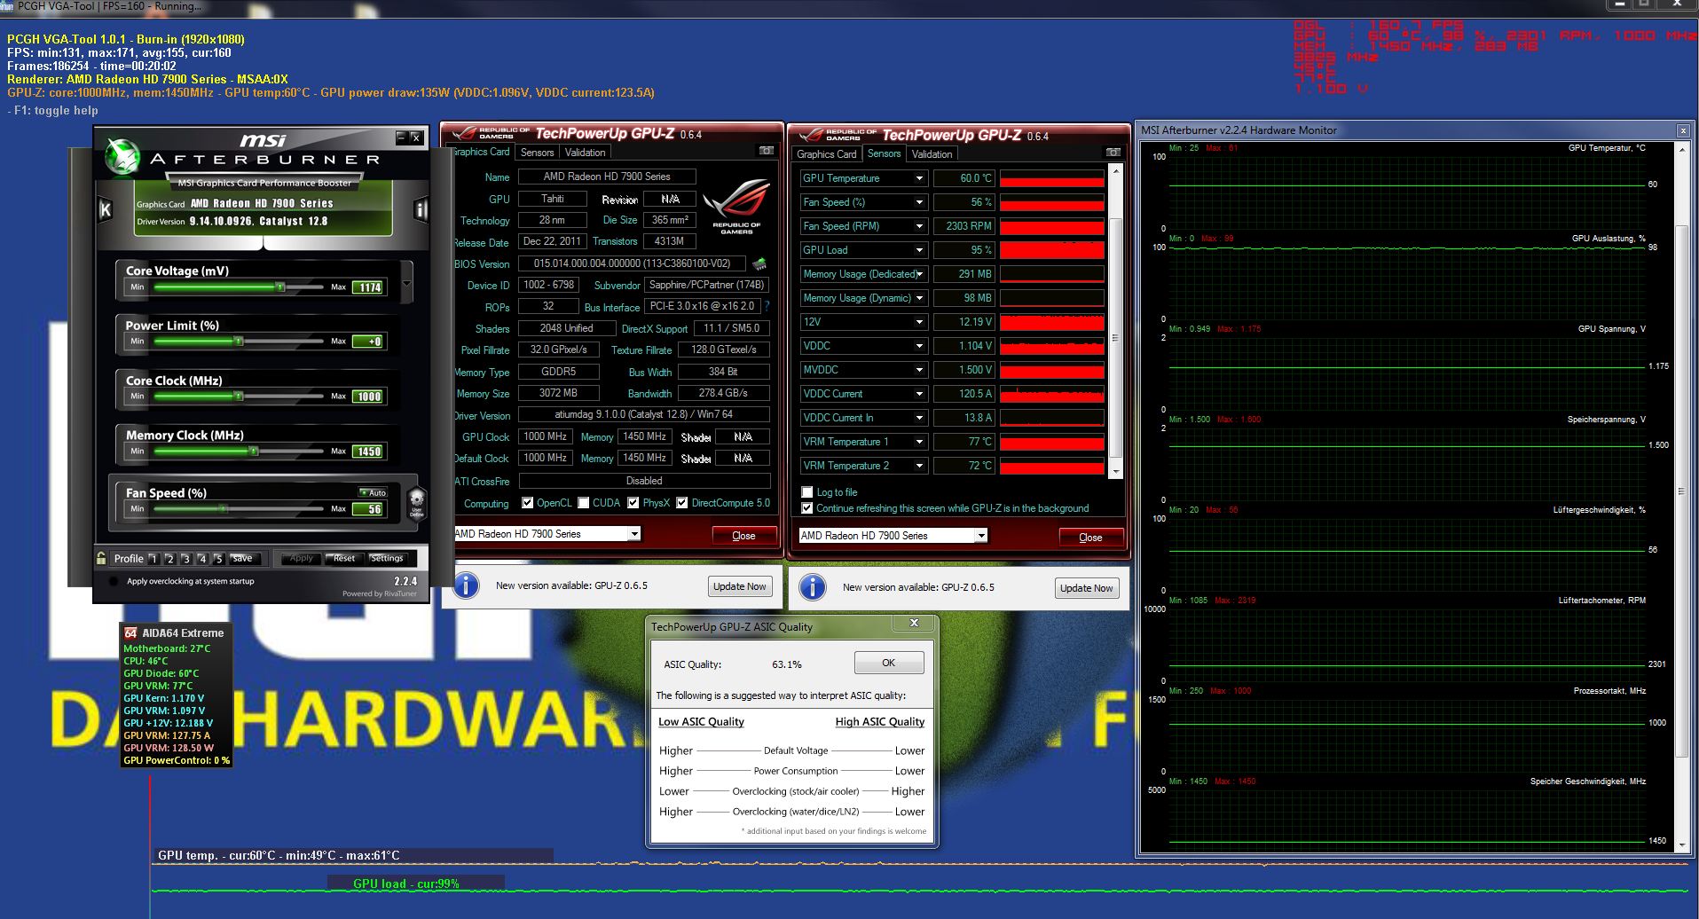1699x919 pixels.
Task: Click Close button in Sensors GPU-Z
Action: click(1090, 537)
